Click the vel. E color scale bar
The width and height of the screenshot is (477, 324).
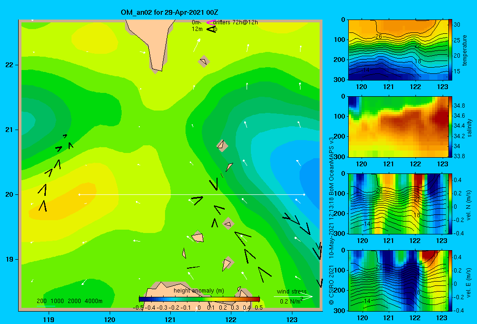pos(450,281)
